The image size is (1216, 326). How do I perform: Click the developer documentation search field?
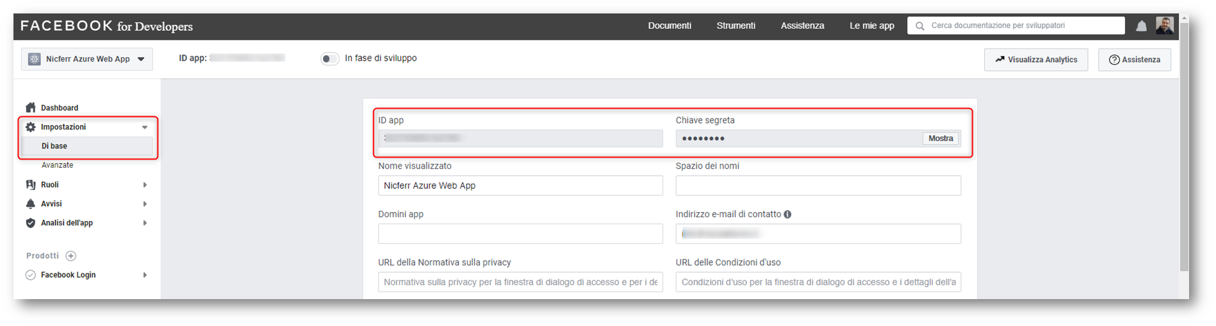tap(1016, 26)
